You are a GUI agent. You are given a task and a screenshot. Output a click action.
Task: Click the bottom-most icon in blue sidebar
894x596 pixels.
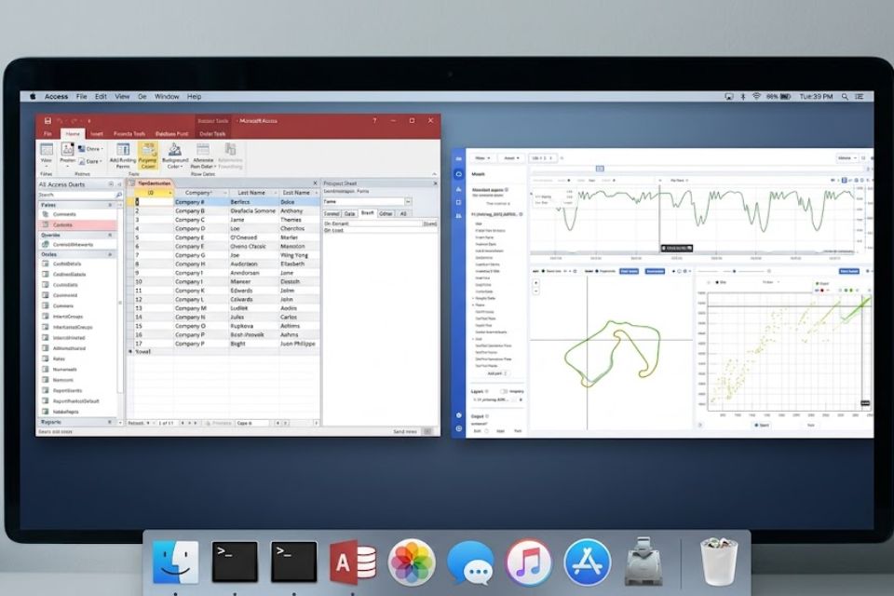pos(459,428)
